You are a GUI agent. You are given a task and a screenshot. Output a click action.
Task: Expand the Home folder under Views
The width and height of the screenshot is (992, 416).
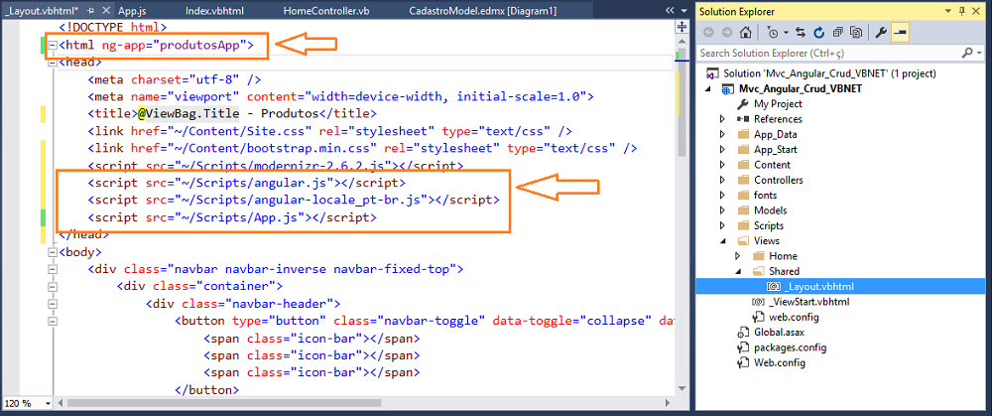point(738,256)
